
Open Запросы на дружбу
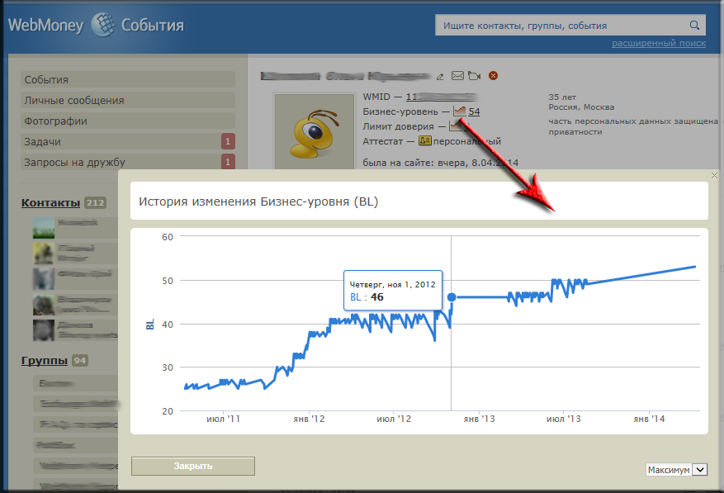pyautogui.click(x=128, y=162)
